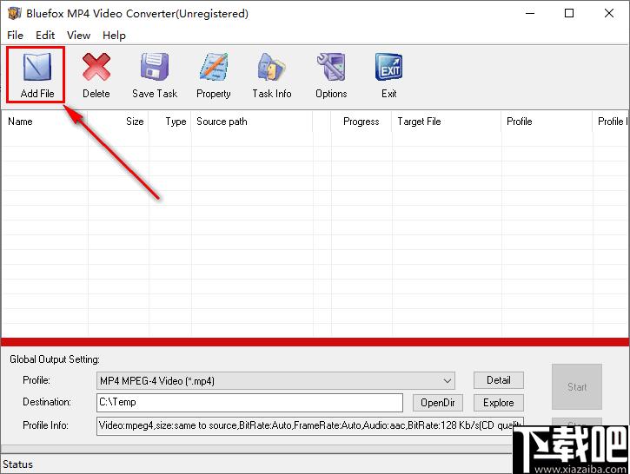Sort list by Name column header

point(43,122)
